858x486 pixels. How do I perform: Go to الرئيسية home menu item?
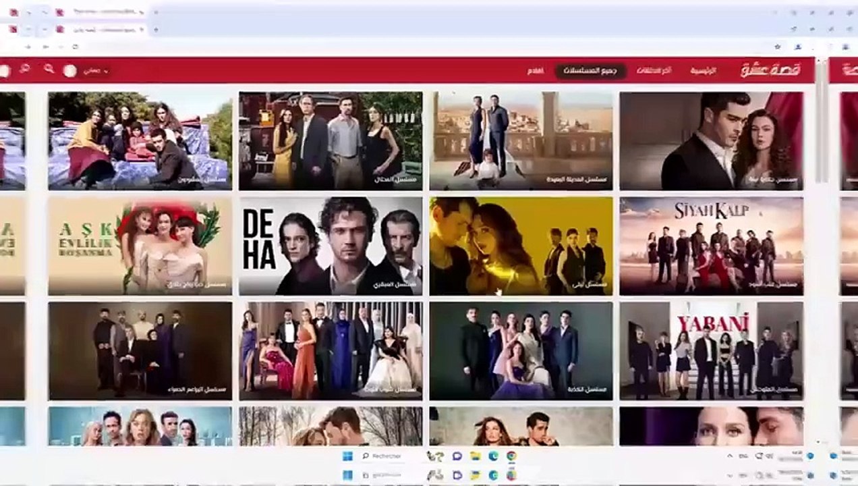(x=703, y=70)
